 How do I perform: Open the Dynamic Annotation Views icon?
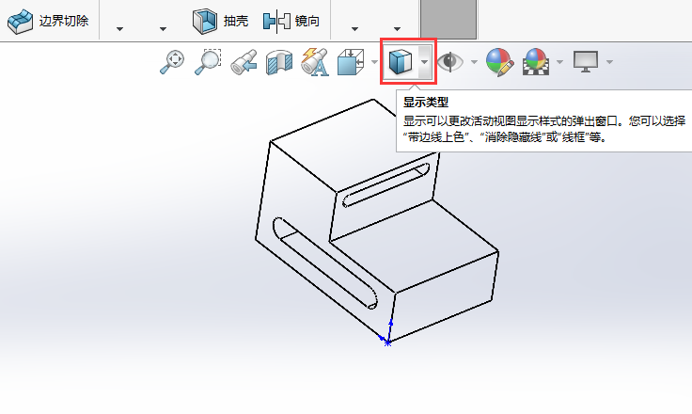[315, 62]
